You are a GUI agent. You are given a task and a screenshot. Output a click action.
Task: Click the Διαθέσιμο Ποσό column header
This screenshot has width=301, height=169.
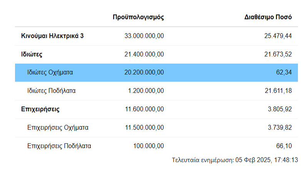(268, 17)
